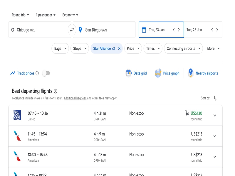Open the Connecting airports filter dropdown
235x176 pixels.
coord(183,48)
